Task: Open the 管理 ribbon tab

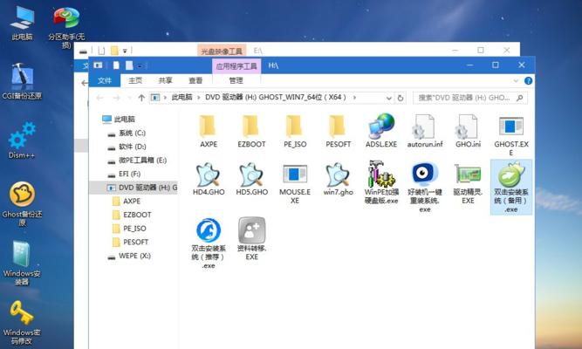Action: click(x=236, y=80)
